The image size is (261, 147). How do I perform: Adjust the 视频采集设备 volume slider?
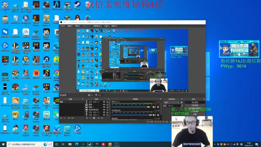pos(131,115)
